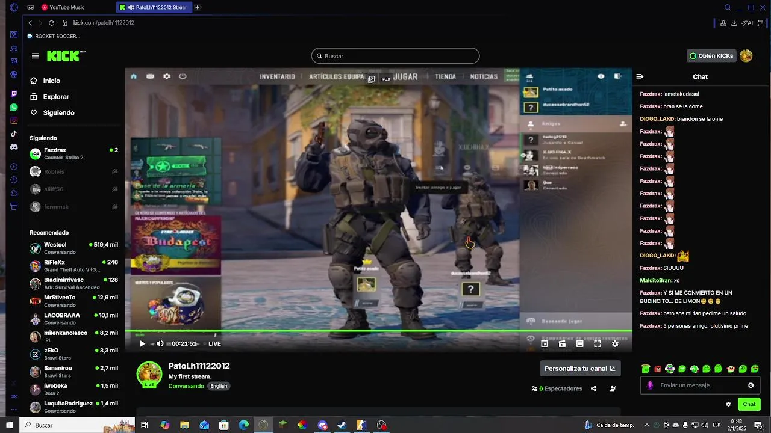
Task: Click the purple microphone icon in chat
Action: 650,385
